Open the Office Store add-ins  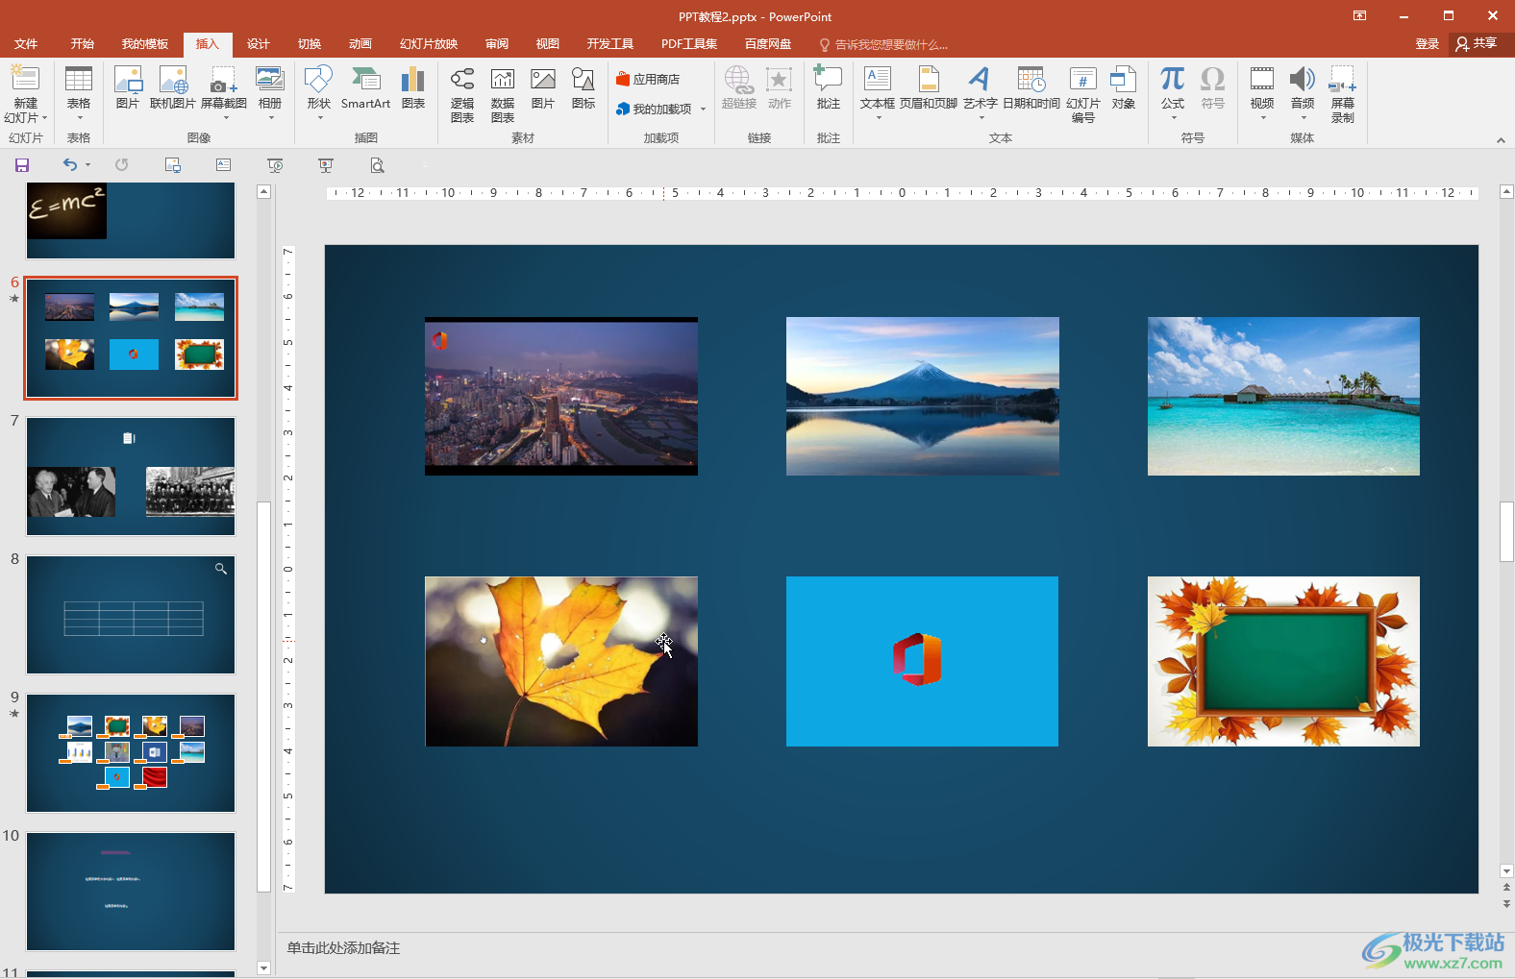(649, 79)
